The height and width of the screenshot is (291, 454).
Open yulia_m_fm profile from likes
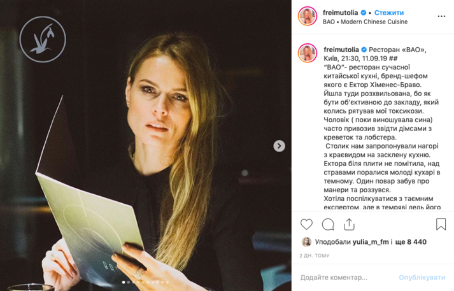(x=371, y=242)
